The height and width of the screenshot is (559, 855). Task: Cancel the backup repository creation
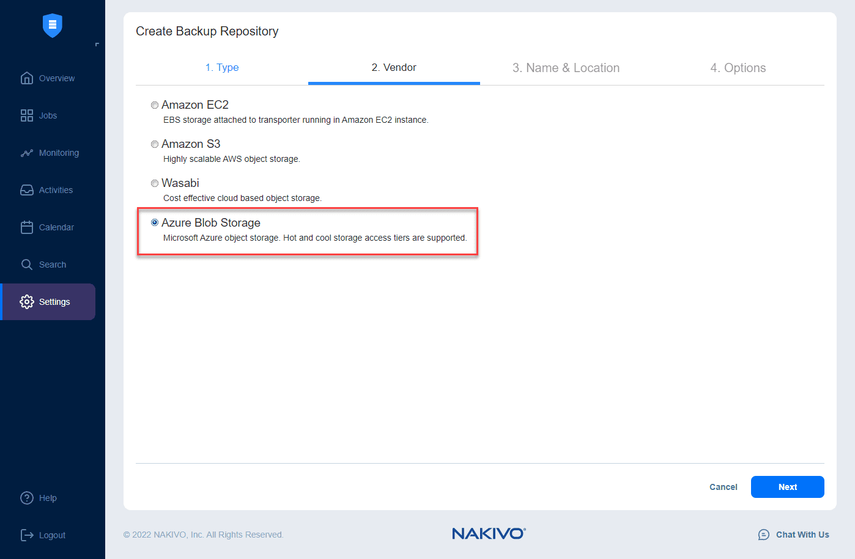pyautogui.click(x=724, y=487)
